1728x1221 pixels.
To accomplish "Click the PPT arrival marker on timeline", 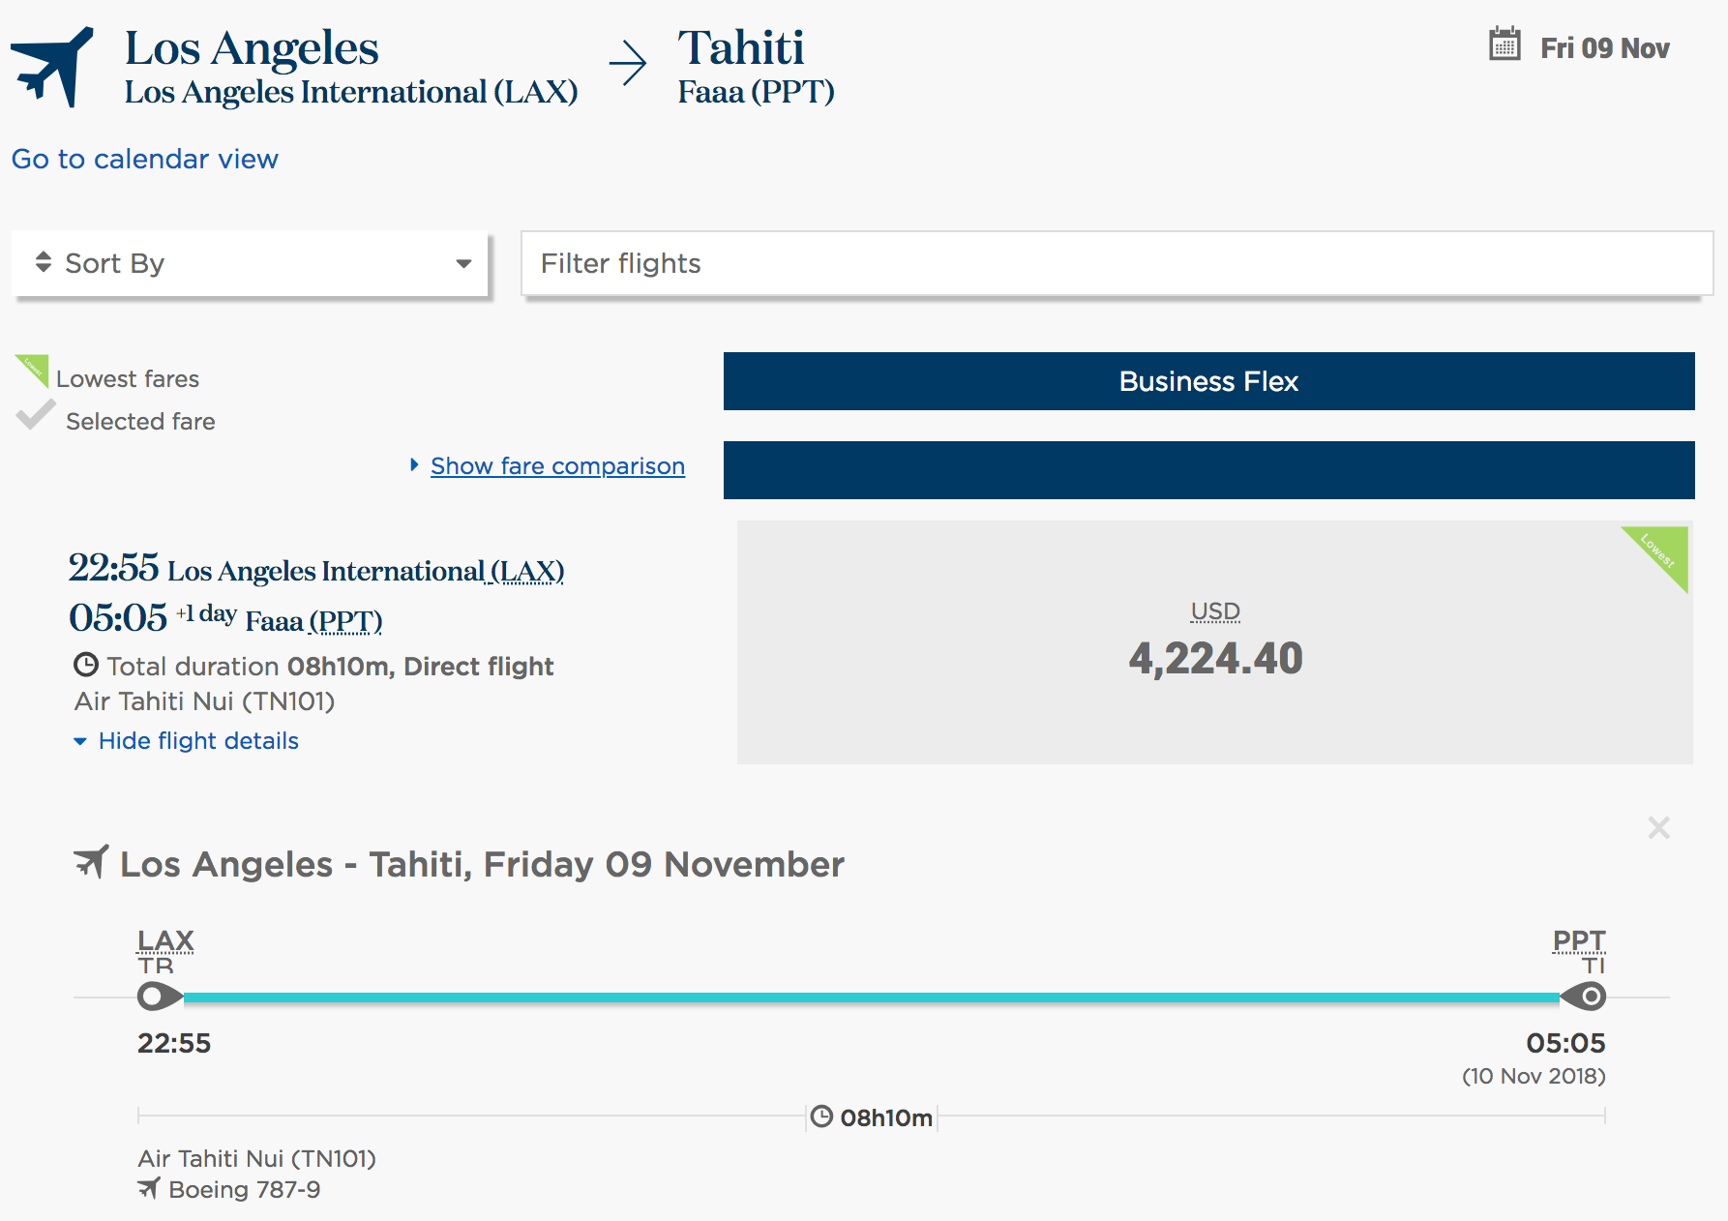I will (1585, 996).
